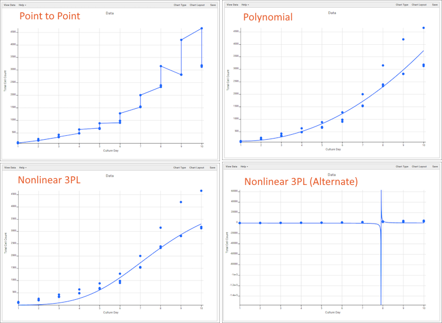Image resolution: width=442 pixels, height=323 pixels.
Task: Open View Data in Point to Point chart
Action: [x=10, y=5]
